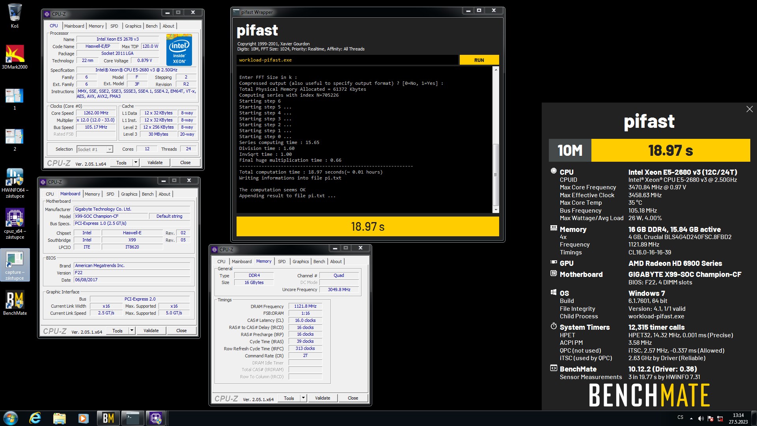Open the network tray icon
This screenshot has width=757, height=426.
(720, 419)
